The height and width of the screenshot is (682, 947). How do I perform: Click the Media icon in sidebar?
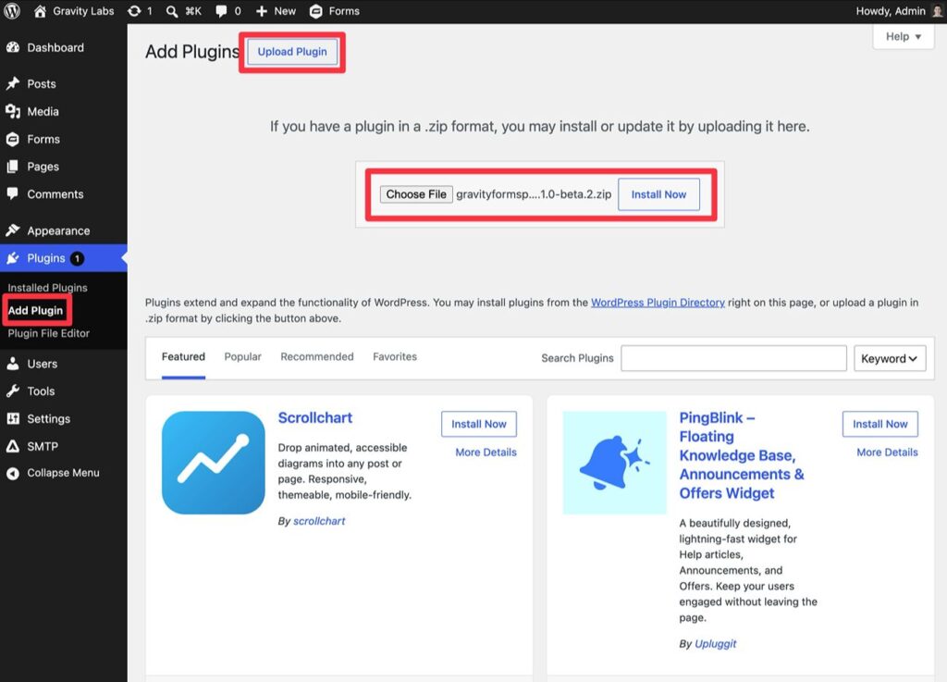click(x=13, y=111)
